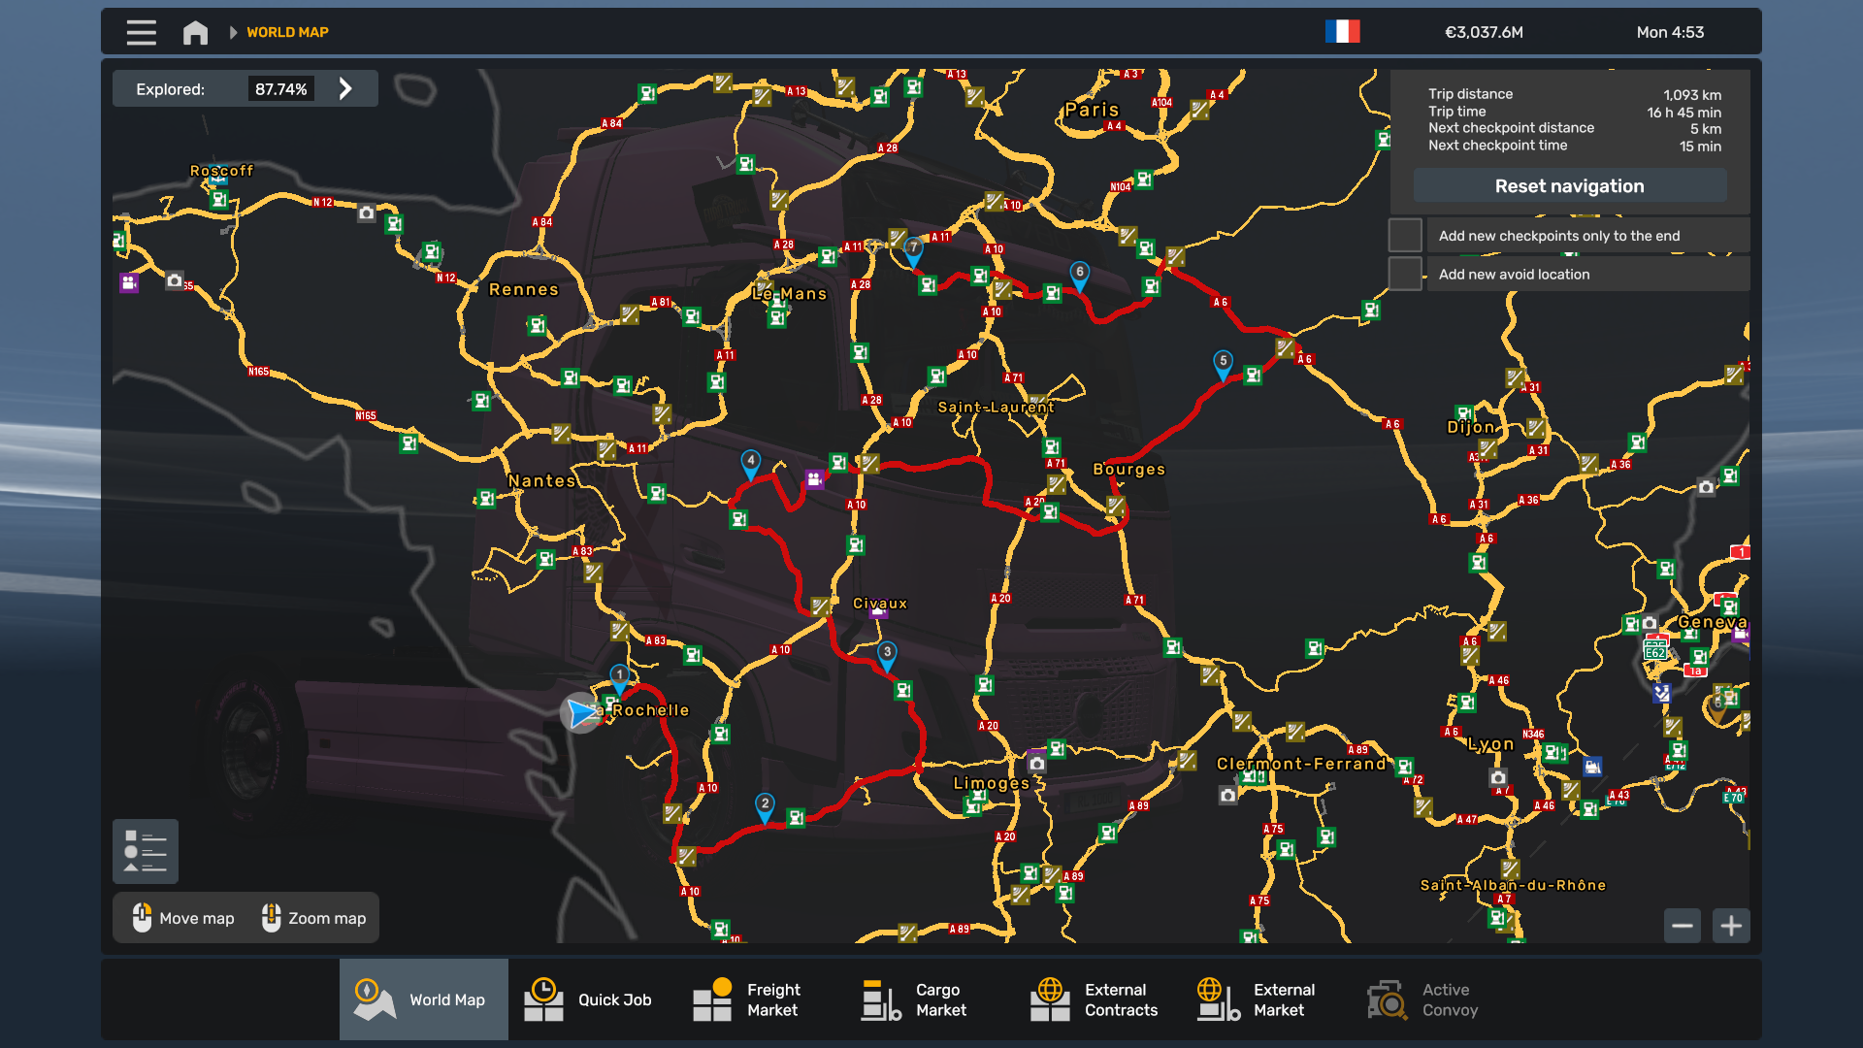Click the Trip time 16 h 45 min value
Image resolution: width=1863 pixels, height=1048 pixels.
click(1683, 113)
